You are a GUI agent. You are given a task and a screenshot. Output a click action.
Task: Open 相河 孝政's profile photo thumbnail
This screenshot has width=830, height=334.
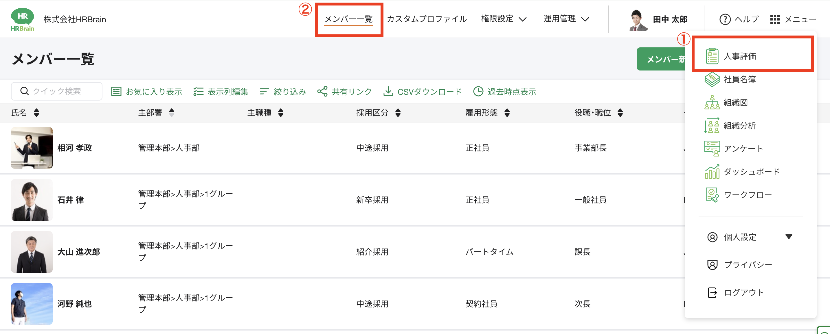(32, 148)
